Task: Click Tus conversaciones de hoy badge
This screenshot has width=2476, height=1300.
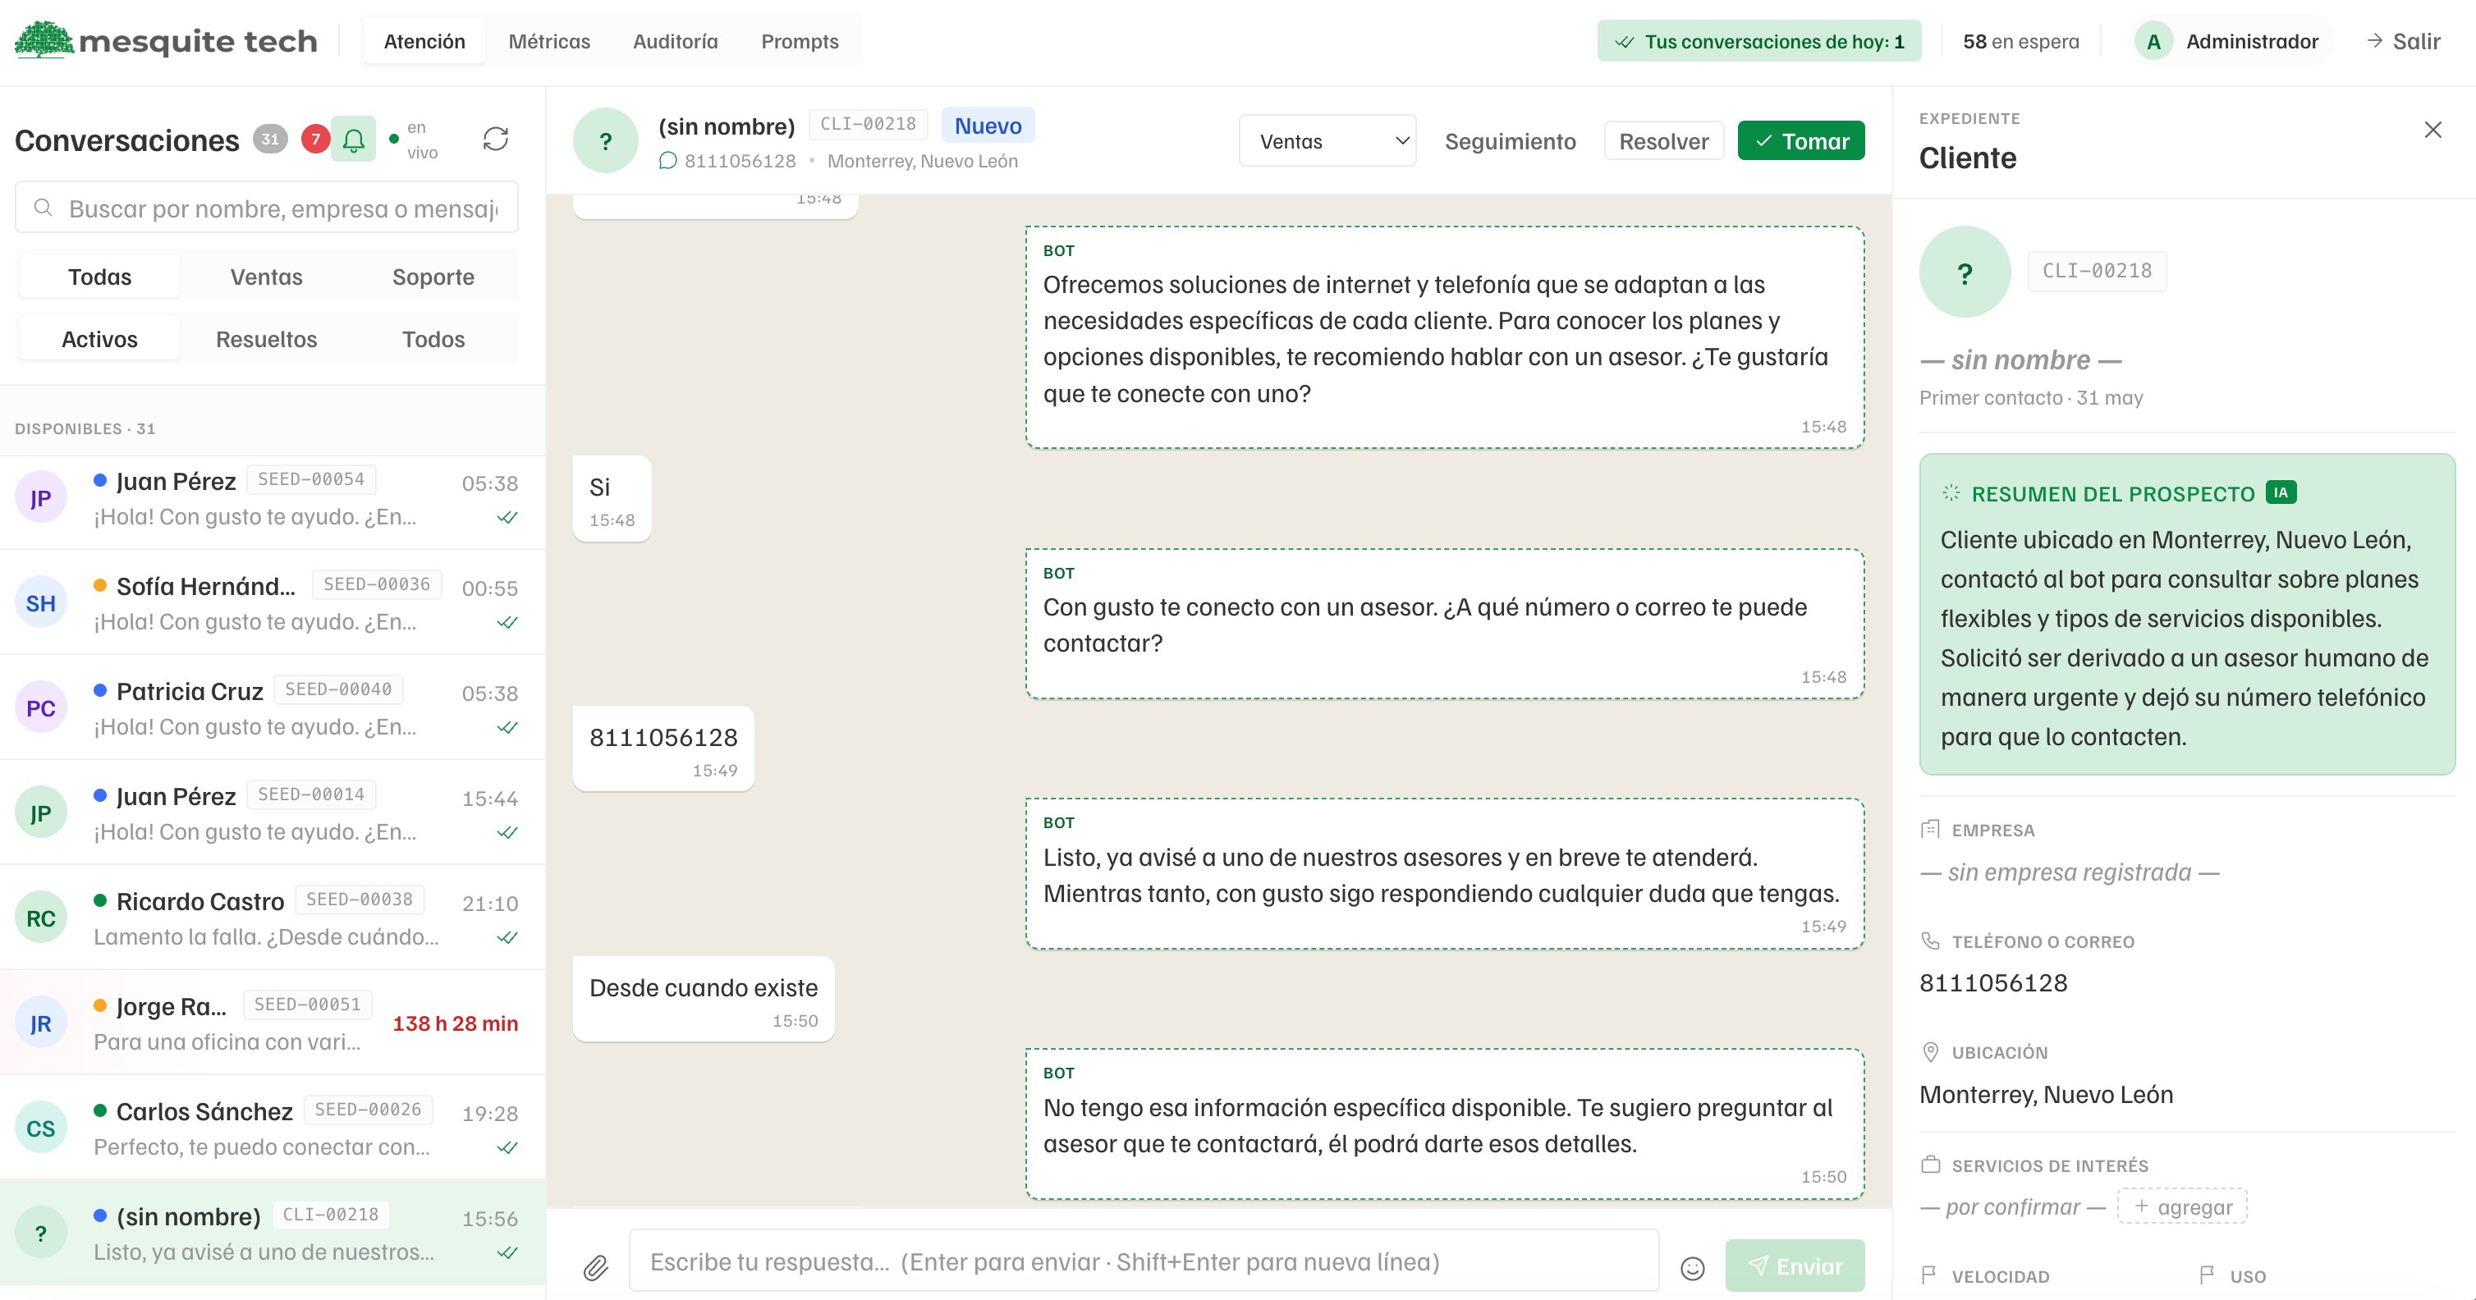Action: [x=1759, y=41]
